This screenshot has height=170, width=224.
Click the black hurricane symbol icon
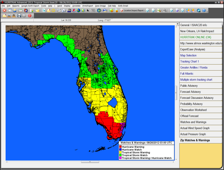pyautogui.click(x=88, y=10)
